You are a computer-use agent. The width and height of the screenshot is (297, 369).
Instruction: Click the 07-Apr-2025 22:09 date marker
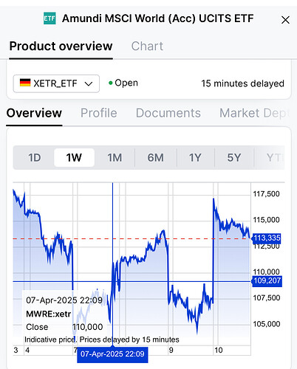pos(112,354)
